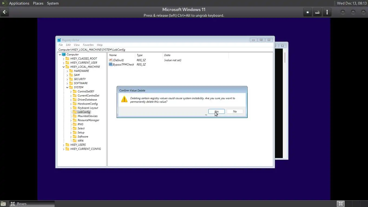Click the MountedDevices folder icon
368x207 pixels.
tap(75, 116)
